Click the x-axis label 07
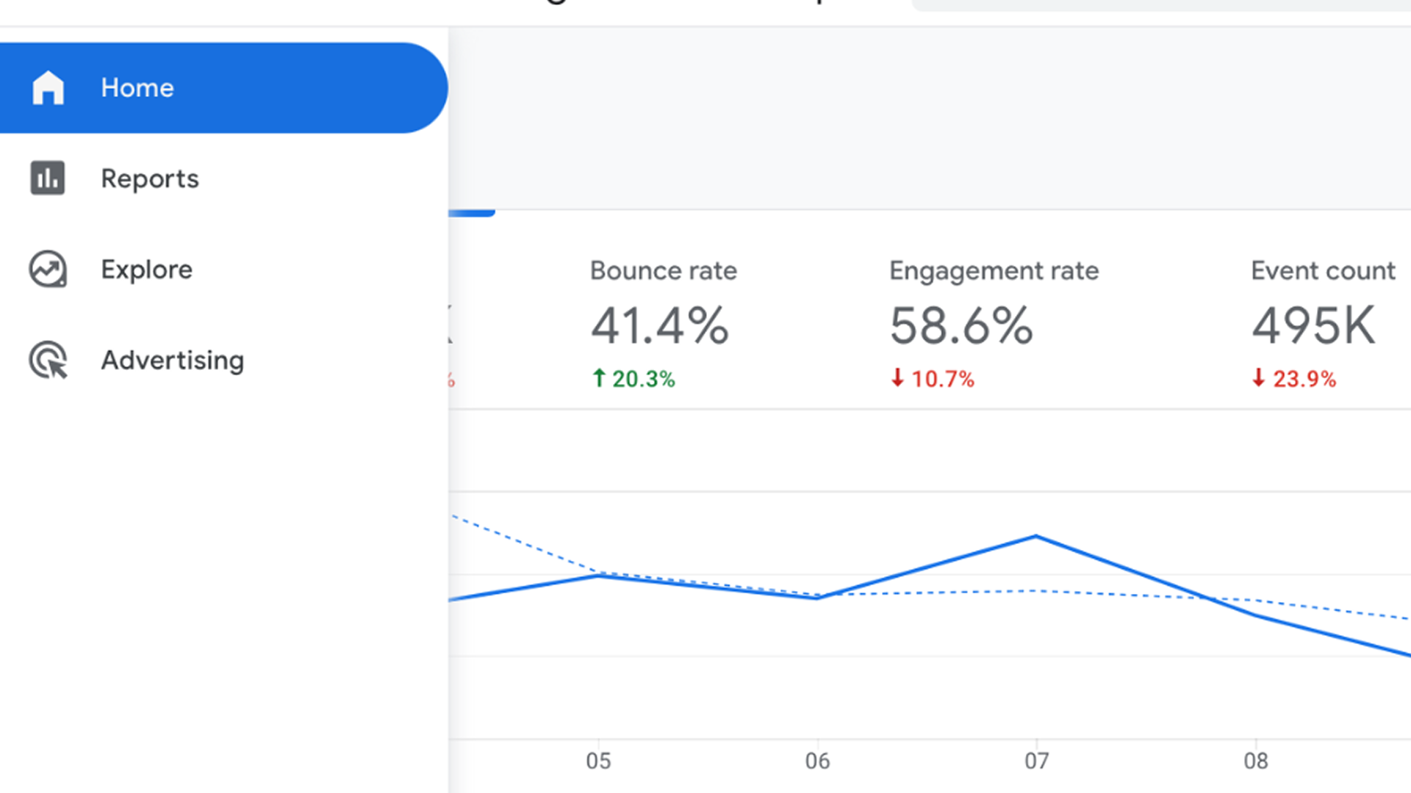Viewport: 1411px width, 793px height. [1036, 761]
